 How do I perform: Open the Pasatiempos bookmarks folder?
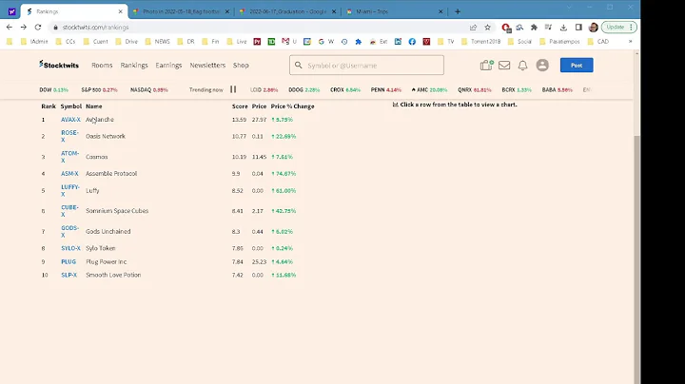(559, 42)
